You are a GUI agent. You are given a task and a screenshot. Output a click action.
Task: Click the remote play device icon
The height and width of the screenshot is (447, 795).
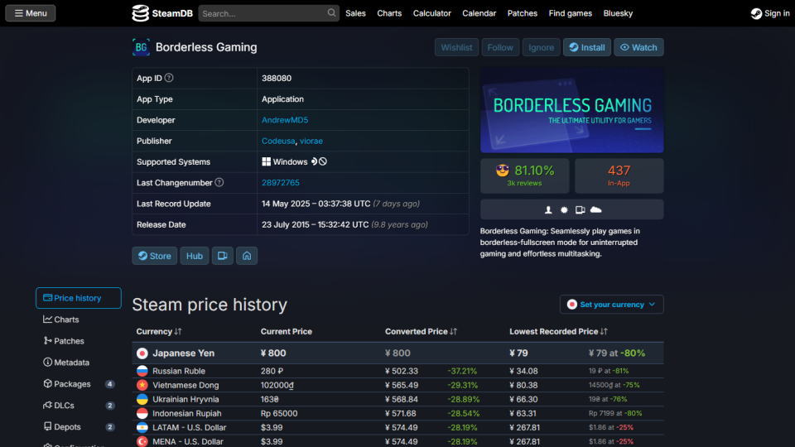pyautogui.click(x=580, y=209)
